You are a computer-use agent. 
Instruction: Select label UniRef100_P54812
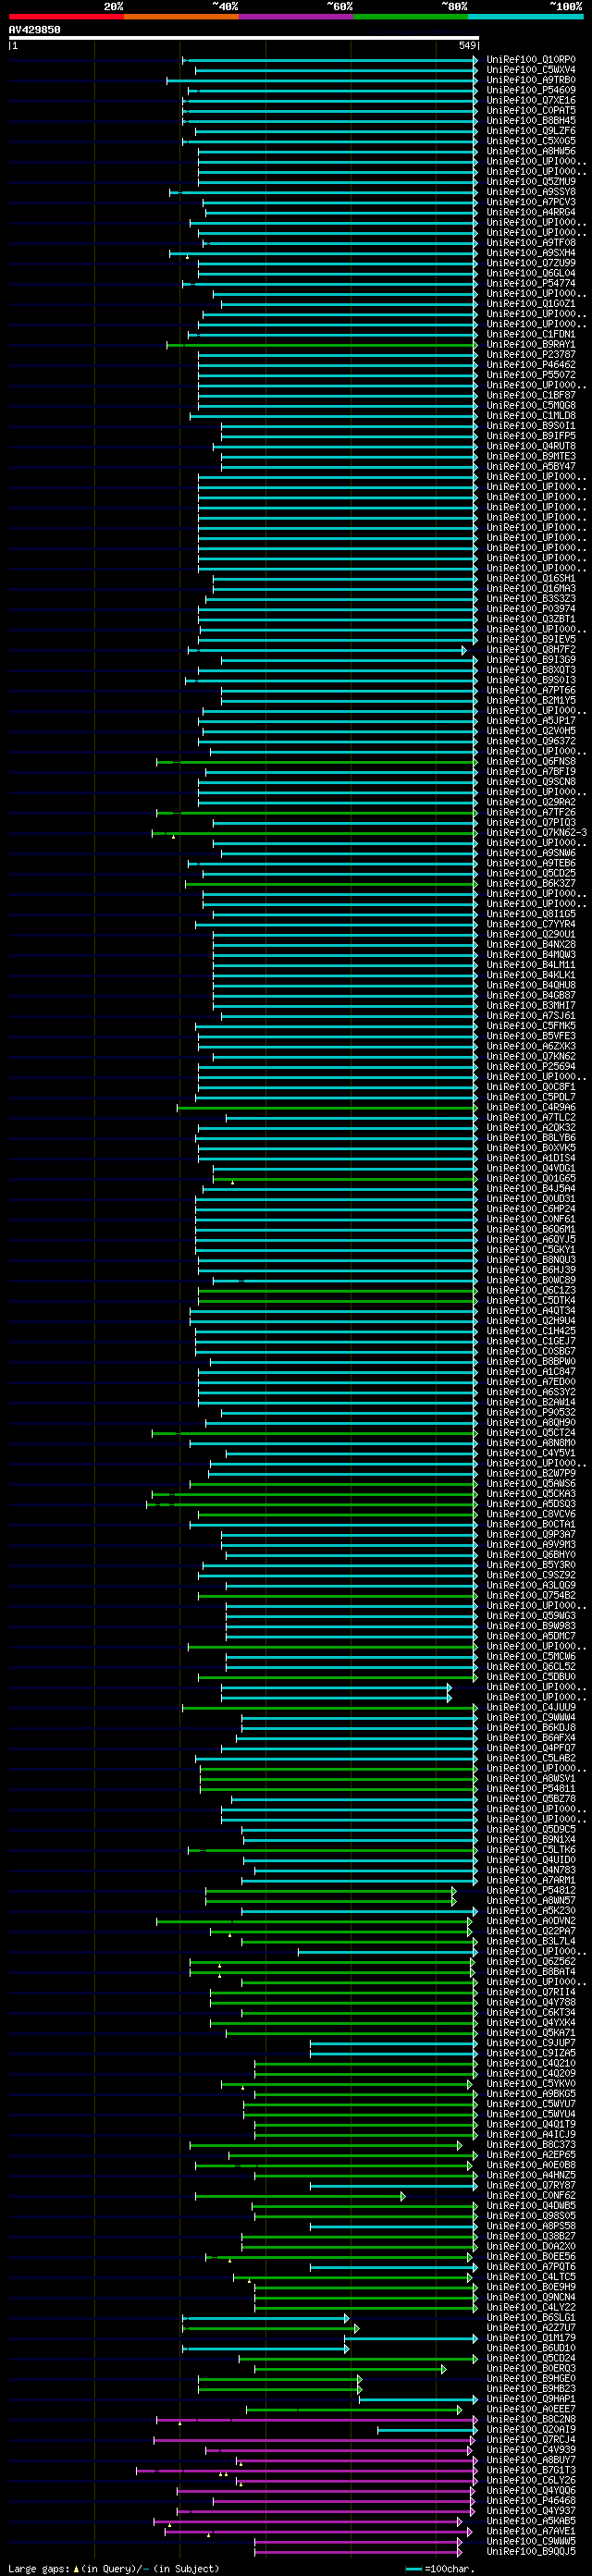point(531,1890)
